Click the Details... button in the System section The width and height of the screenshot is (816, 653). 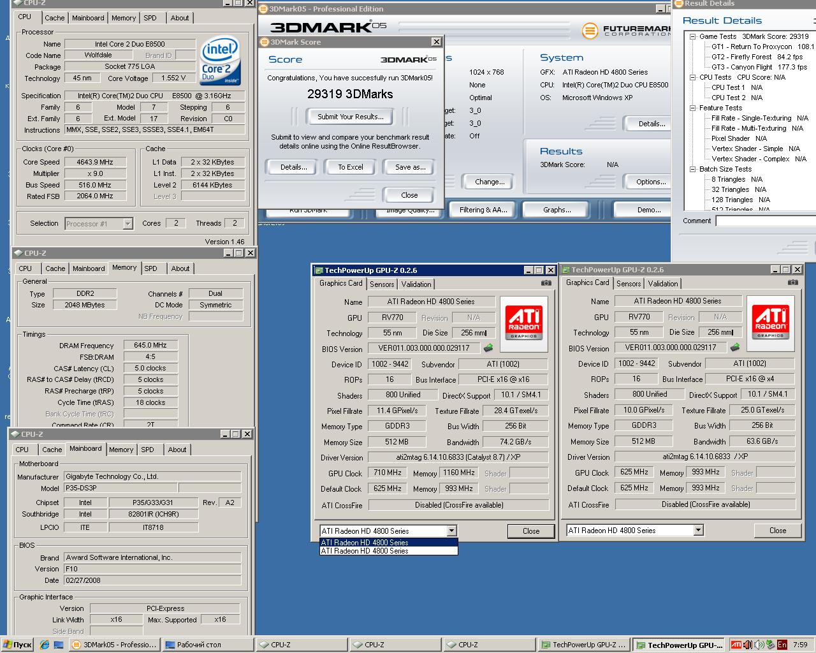pyautogui.click(x=651, y=124)
